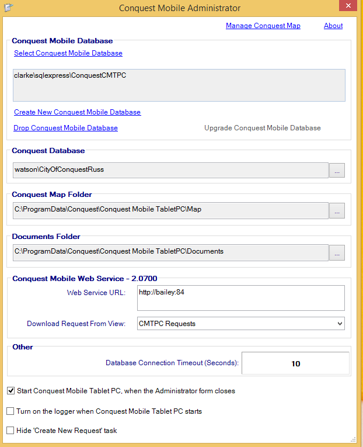The height and width of the screenshot is (447, 363).
Task: Click Upgrade Conquest Mobile Database text
Action: (263, 128)
